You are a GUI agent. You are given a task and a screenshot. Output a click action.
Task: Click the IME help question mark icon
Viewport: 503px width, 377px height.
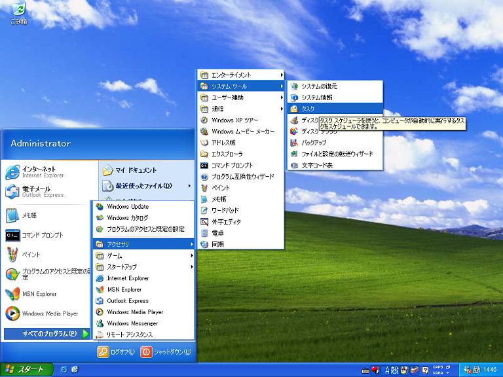click(x=425, y=370)
